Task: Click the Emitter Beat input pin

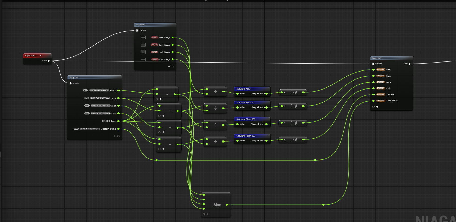Action: point(373,70)
